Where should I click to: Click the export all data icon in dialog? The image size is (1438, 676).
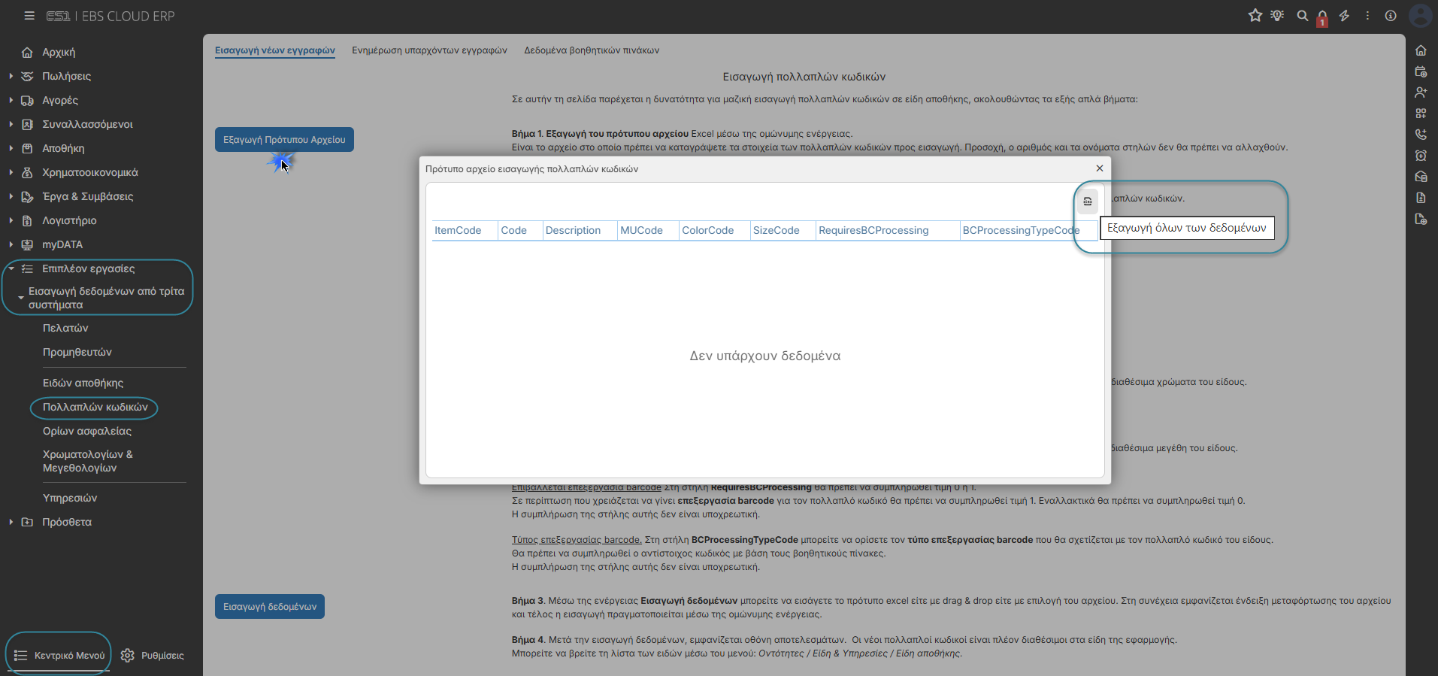[1088, 202]
